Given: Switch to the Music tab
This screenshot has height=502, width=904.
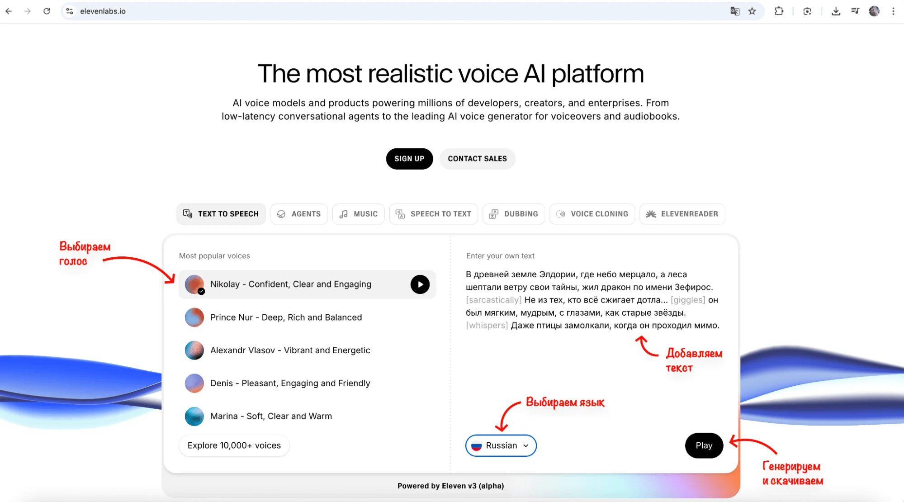Looking at the screenshot, I should (x=358, y=214).
